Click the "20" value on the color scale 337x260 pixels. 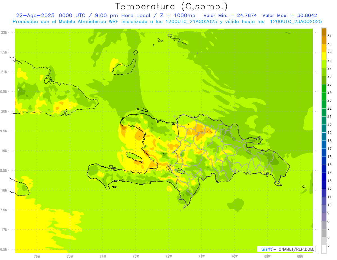(x=330, y=125)
